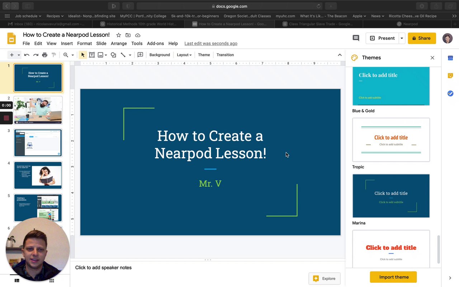Open the line type dropdown arrow
The height and width of the screenshot is (287, 459).
pyautogui.click(x=130, y=55)
